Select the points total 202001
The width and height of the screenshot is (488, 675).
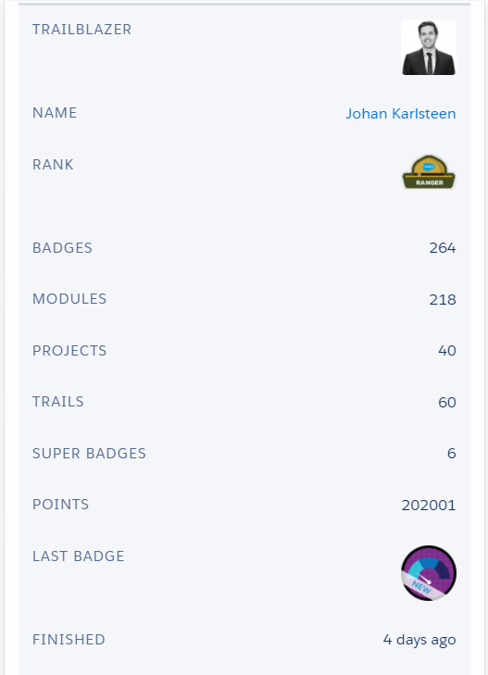pos(429,505)
